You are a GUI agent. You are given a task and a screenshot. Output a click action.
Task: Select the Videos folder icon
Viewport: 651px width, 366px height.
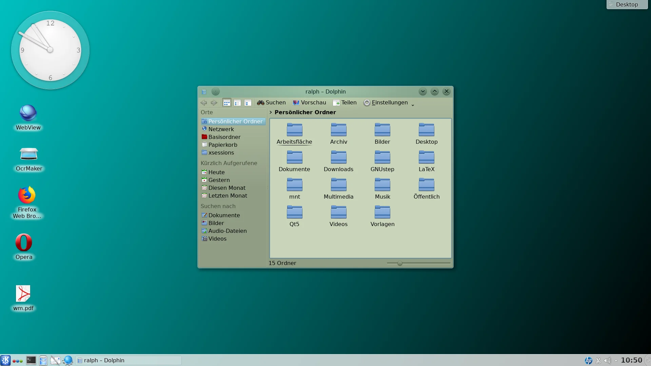(x=338, y=212)
